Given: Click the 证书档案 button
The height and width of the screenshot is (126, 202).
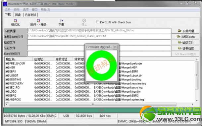Looking at the screenshot, I should tap(185, 48).
